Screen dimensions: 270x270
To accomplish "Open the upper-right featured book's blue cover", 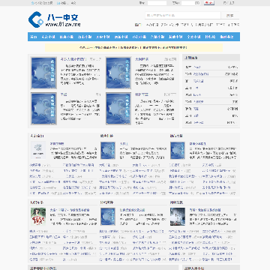I will (x=118, y=73).
